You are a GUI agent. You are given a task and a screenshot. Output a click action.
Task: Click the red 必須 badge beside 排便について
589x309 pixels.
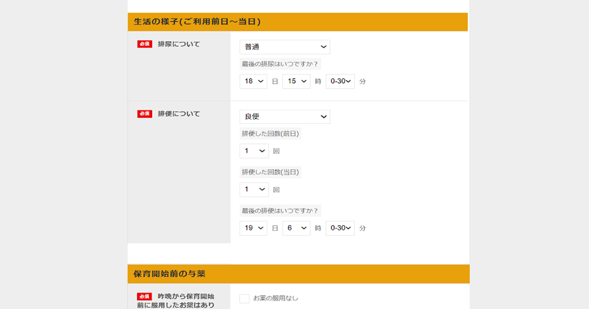pyautogui.click(x=145, y=114)
